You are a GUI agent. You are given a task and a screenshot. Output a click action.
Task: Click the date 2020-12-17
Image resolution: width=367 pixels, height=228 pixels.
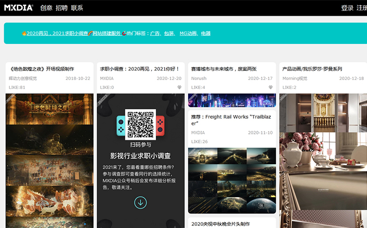260,78
